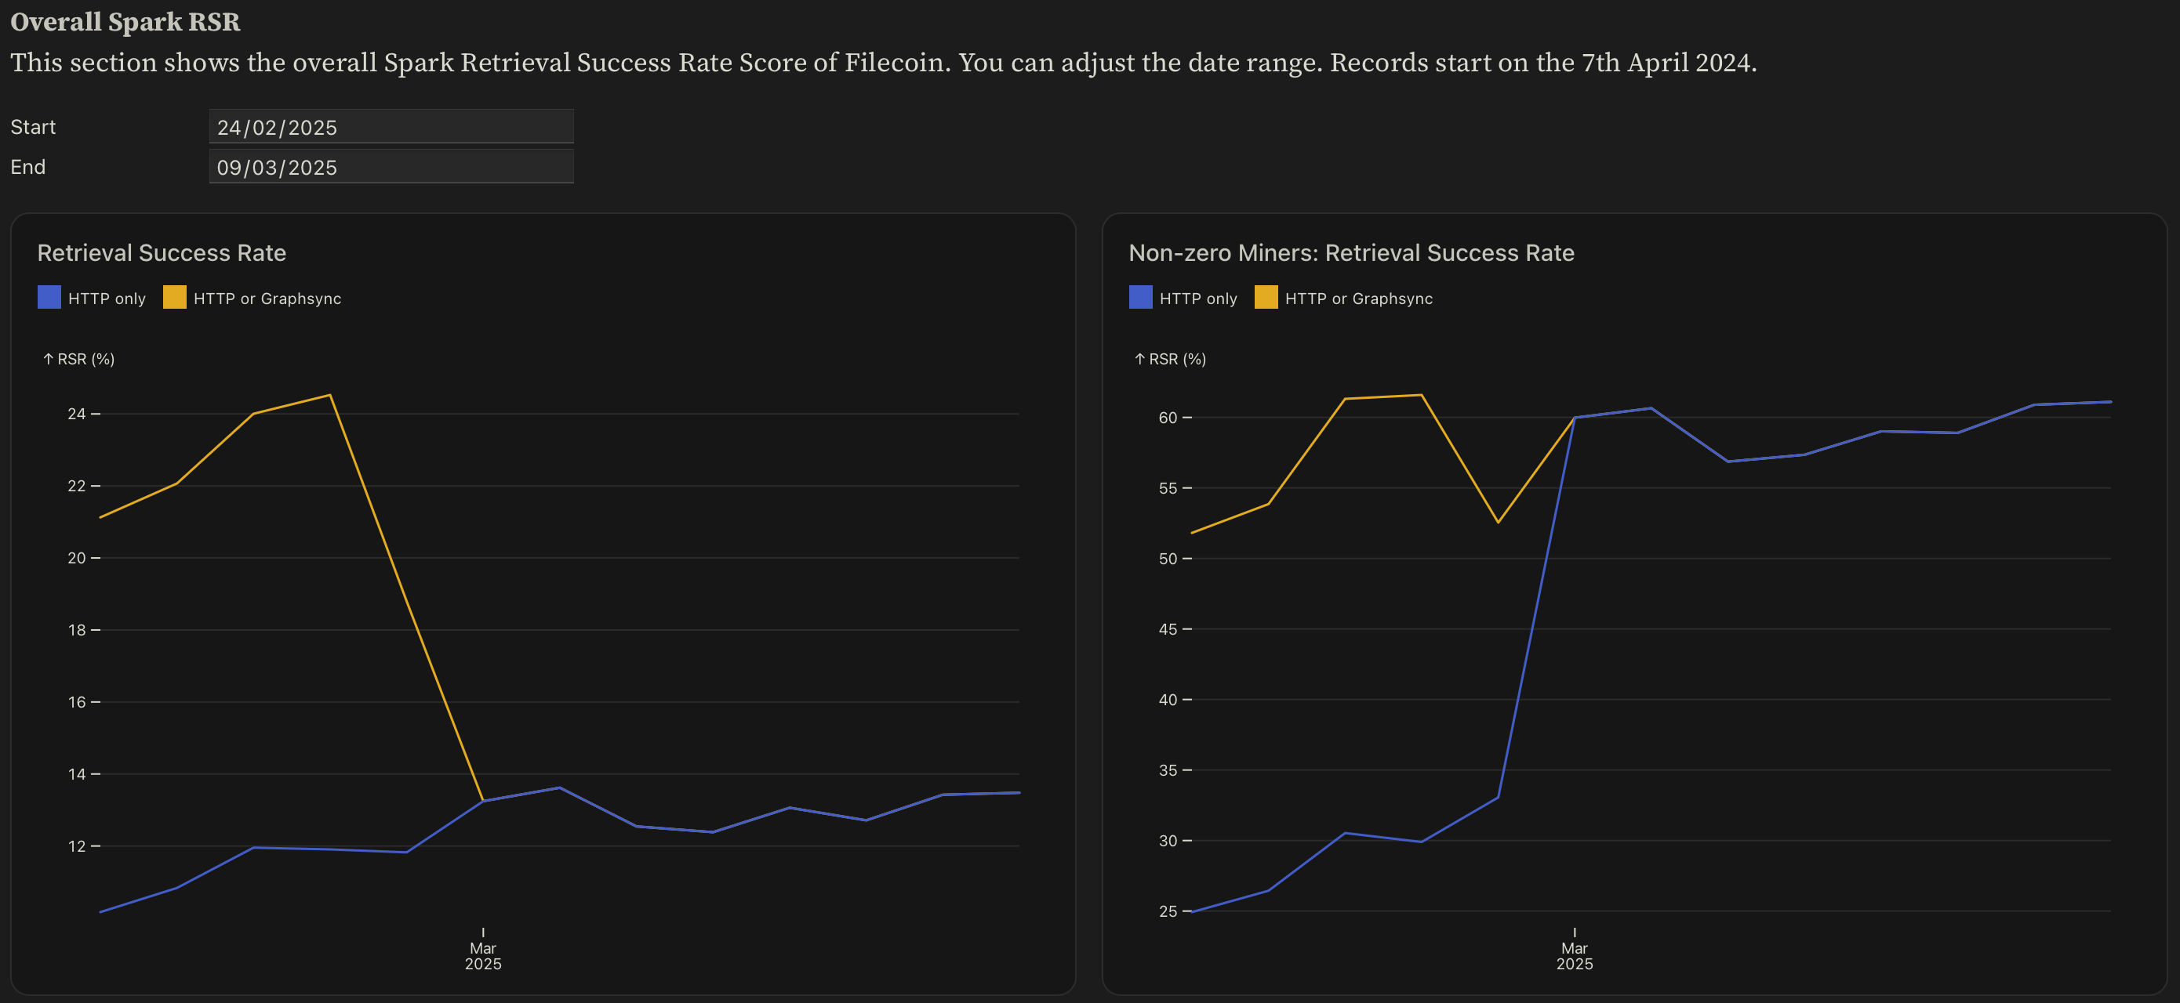Click the 60 y-axis tick in right chart
The width and height of the screenshot is (2180, 1003).
tap(1168, 418)
